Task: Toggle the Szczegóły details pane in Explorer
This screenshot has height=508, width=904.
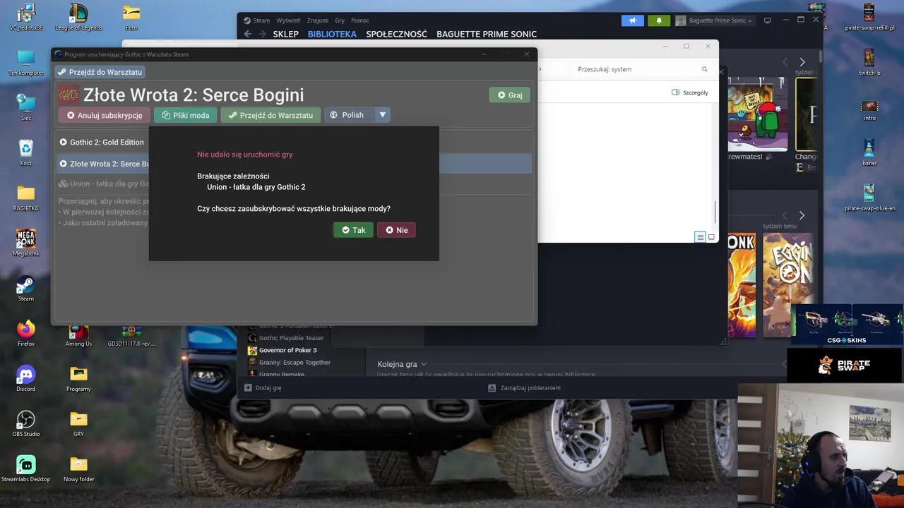Action: (690, 92)
